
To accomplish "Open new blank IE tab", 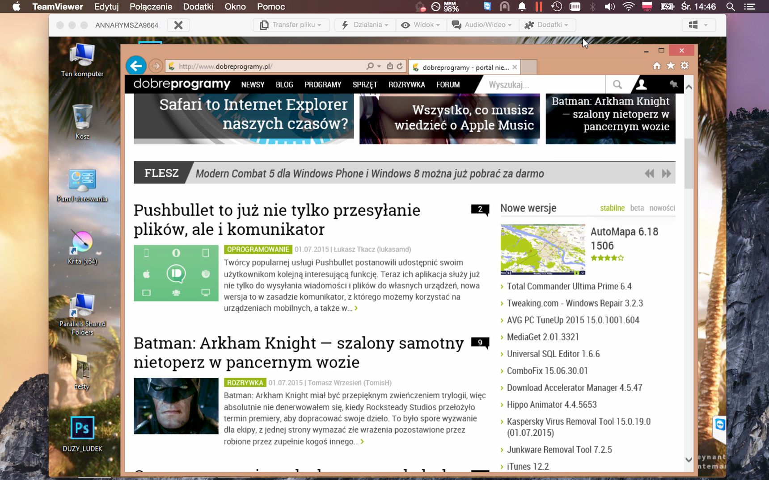I will (529, 67).
